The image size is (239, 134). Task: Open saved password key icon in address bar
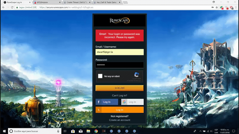coord(213,7)
